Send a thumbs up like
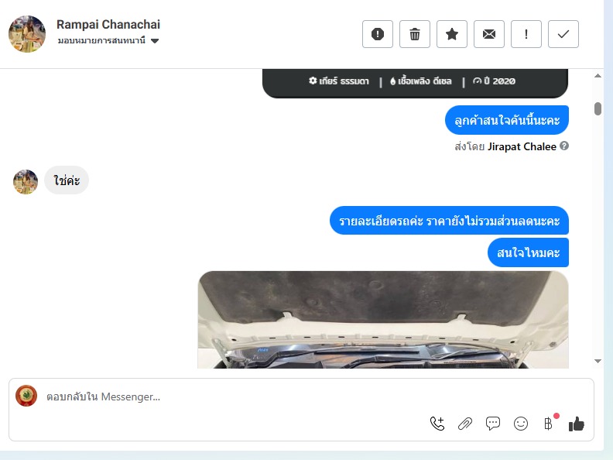613x460 pixels. 577,424
